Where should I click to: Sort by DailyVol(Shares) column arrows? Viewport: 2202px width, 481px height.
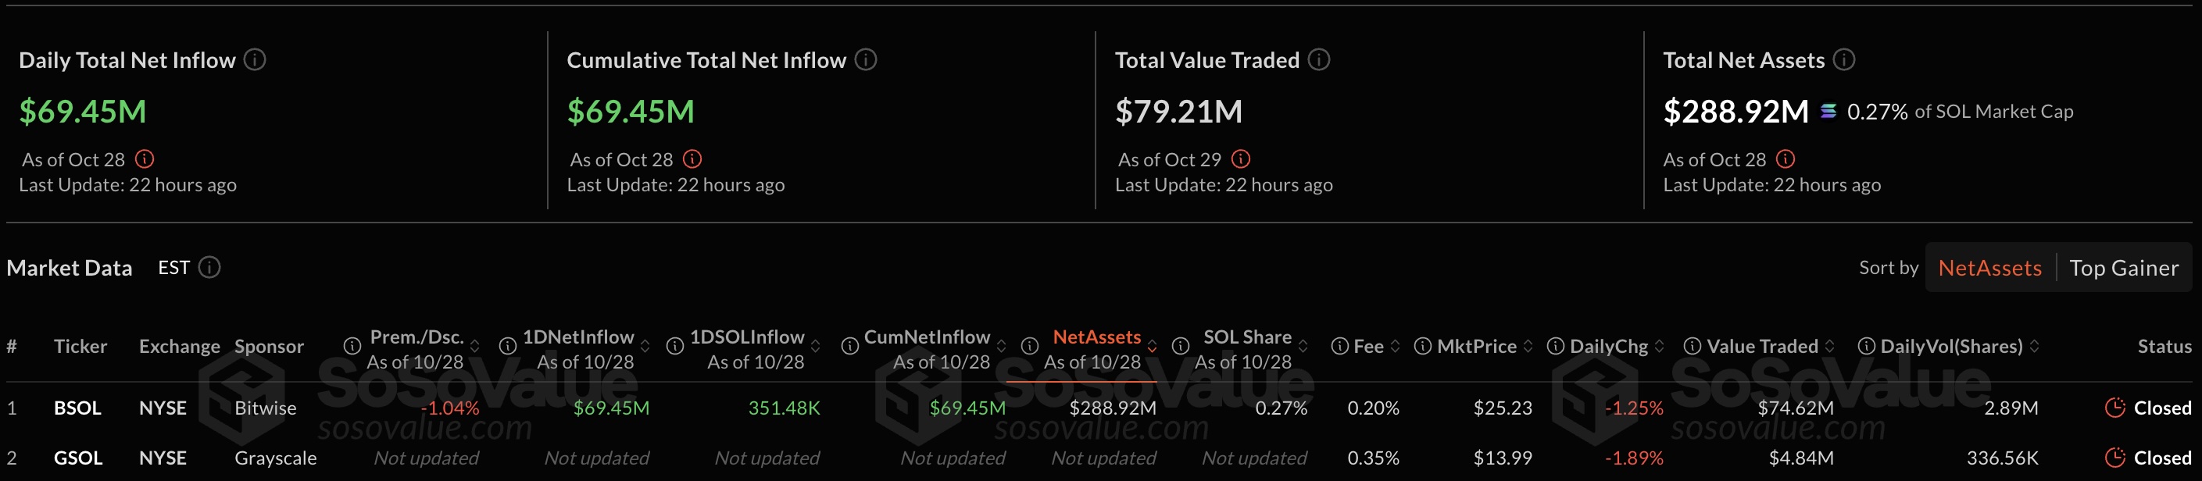tap(2035, 346)
